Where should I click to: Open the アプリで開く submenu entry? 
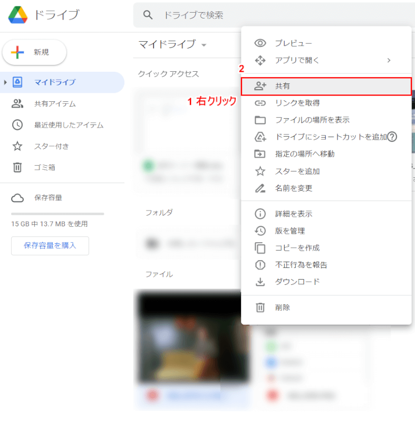tap(326, 60)
